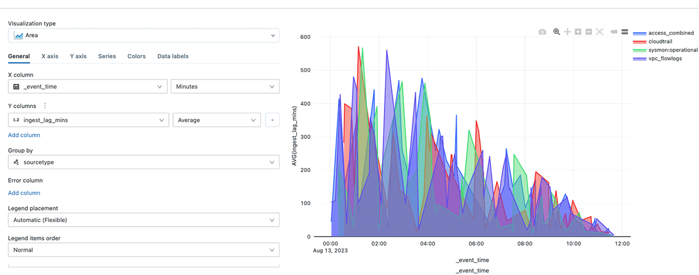Click the zoom in plus icon
Screen dimensions: 699x275
[x=578, y=31]
